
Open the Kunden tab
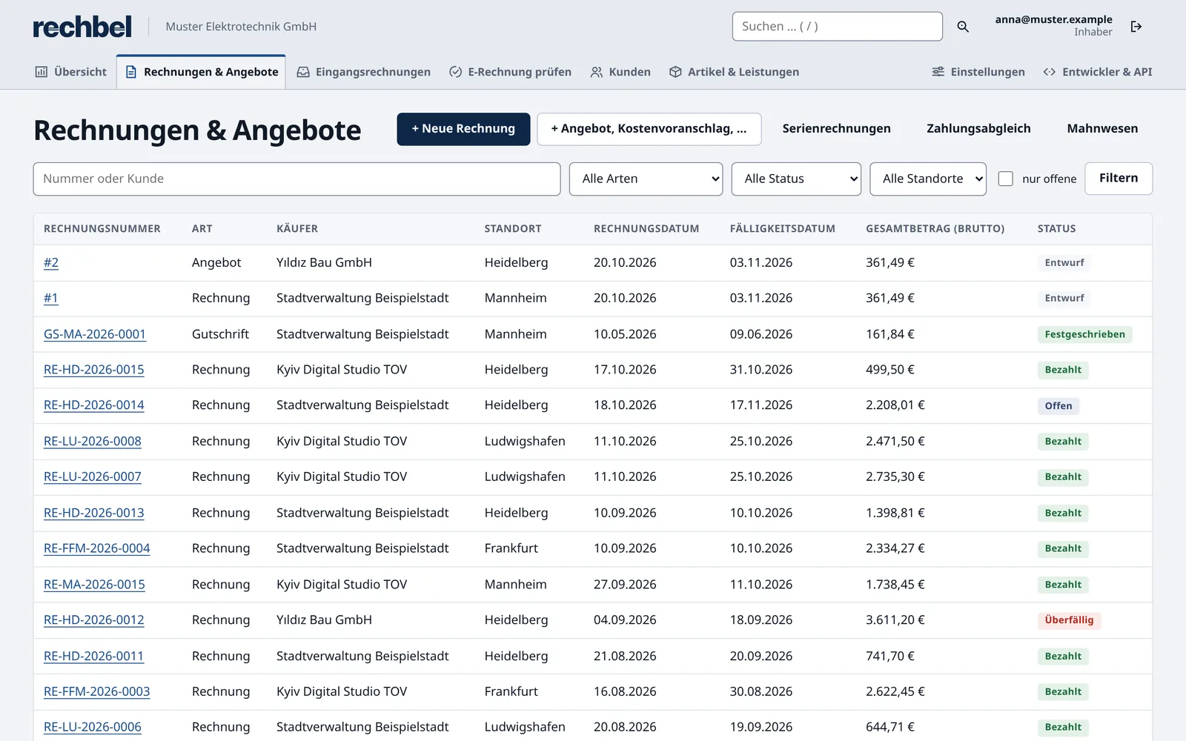tap(620, 72)
